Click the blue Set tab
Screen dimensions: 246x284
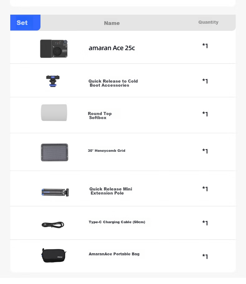(x=25, y=23)
